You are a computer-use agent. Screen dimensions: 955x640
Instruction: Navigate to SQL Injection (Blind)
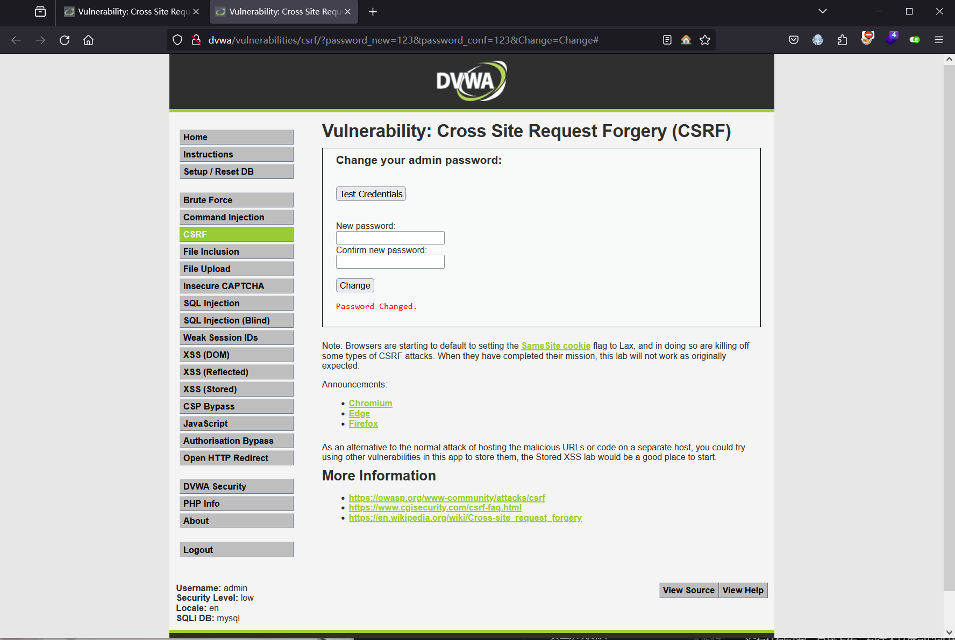click(x=237, y=320)
